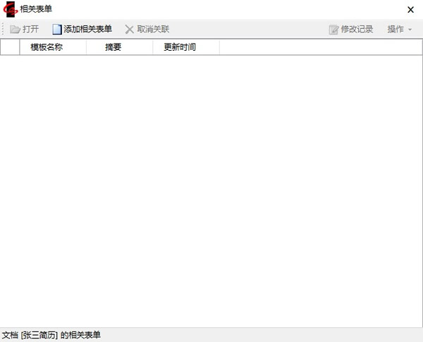Viewport: 423px width, 342px height.
Task: Click the status bar text 文档 [张三简历]
Action: pos(30,335)
